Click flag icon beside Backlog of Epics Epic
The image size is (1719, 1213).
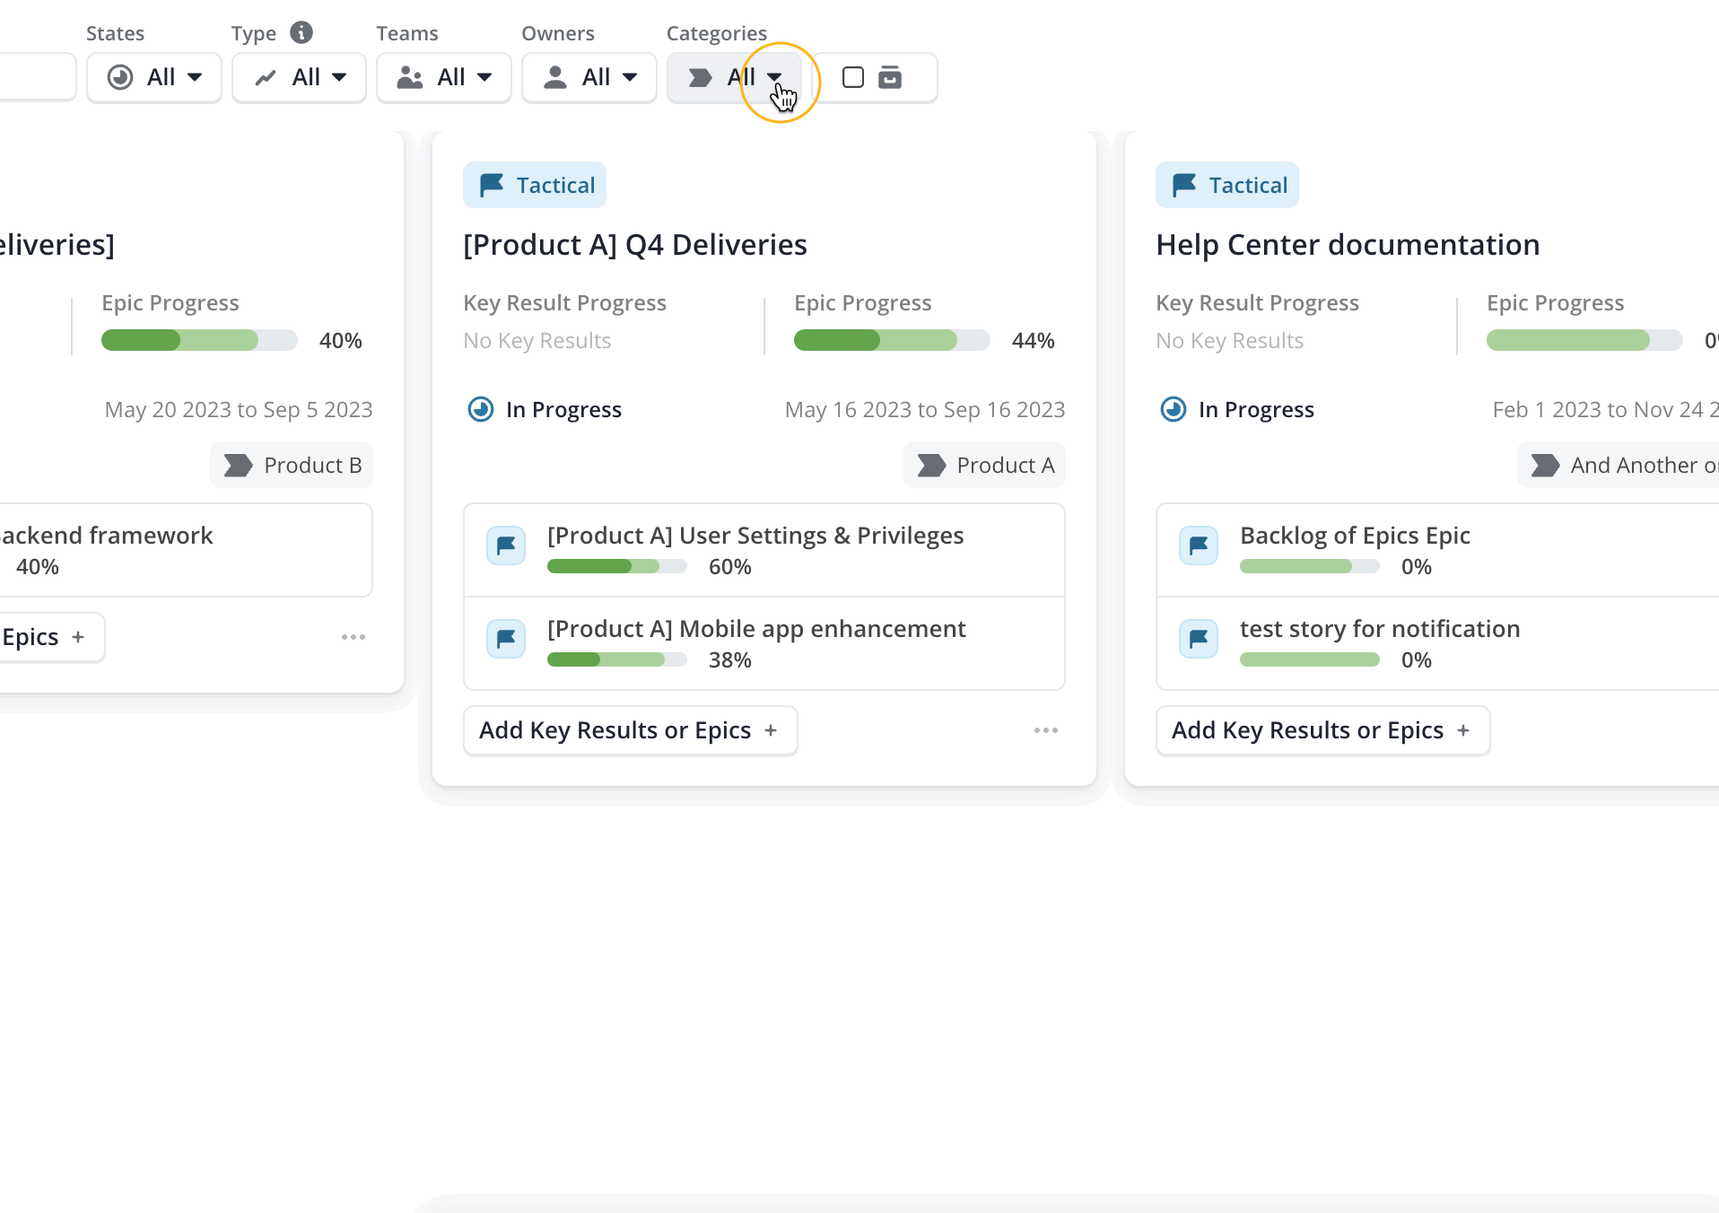(1199, 545)
